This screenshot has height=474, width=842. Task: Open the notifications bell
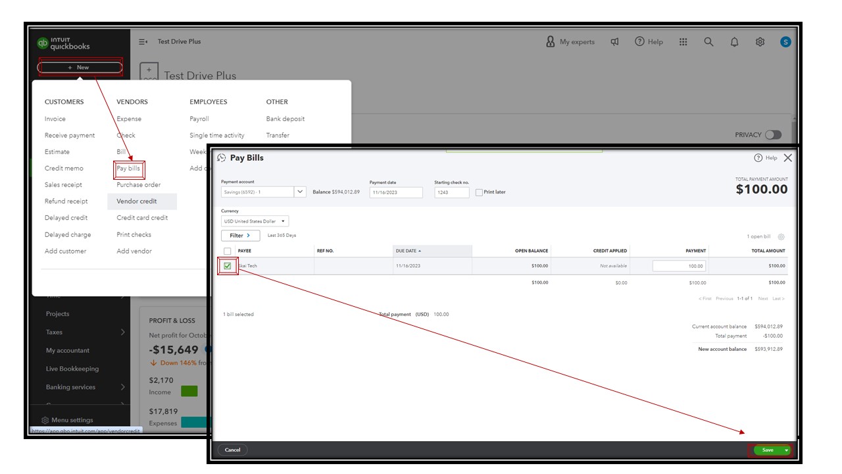pyautogui.click(x=734, y=41)
